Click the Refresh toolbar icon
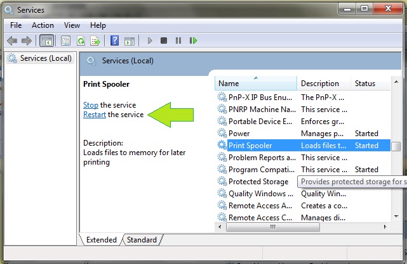The height and width of the screenshot is (264, 407). (81, 41)
